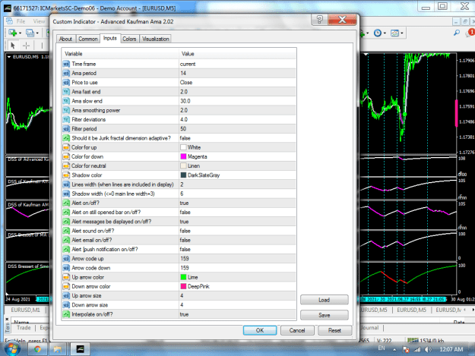Click the Ama smoothing power row icon
This screenshot has width=475, height=356.
point(66,110)
